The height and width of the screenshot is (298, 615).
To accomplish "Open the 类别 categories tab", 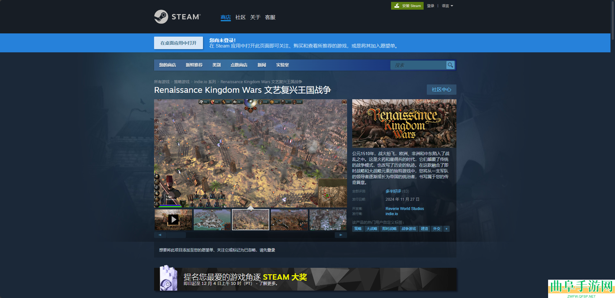I will point(216,65).
